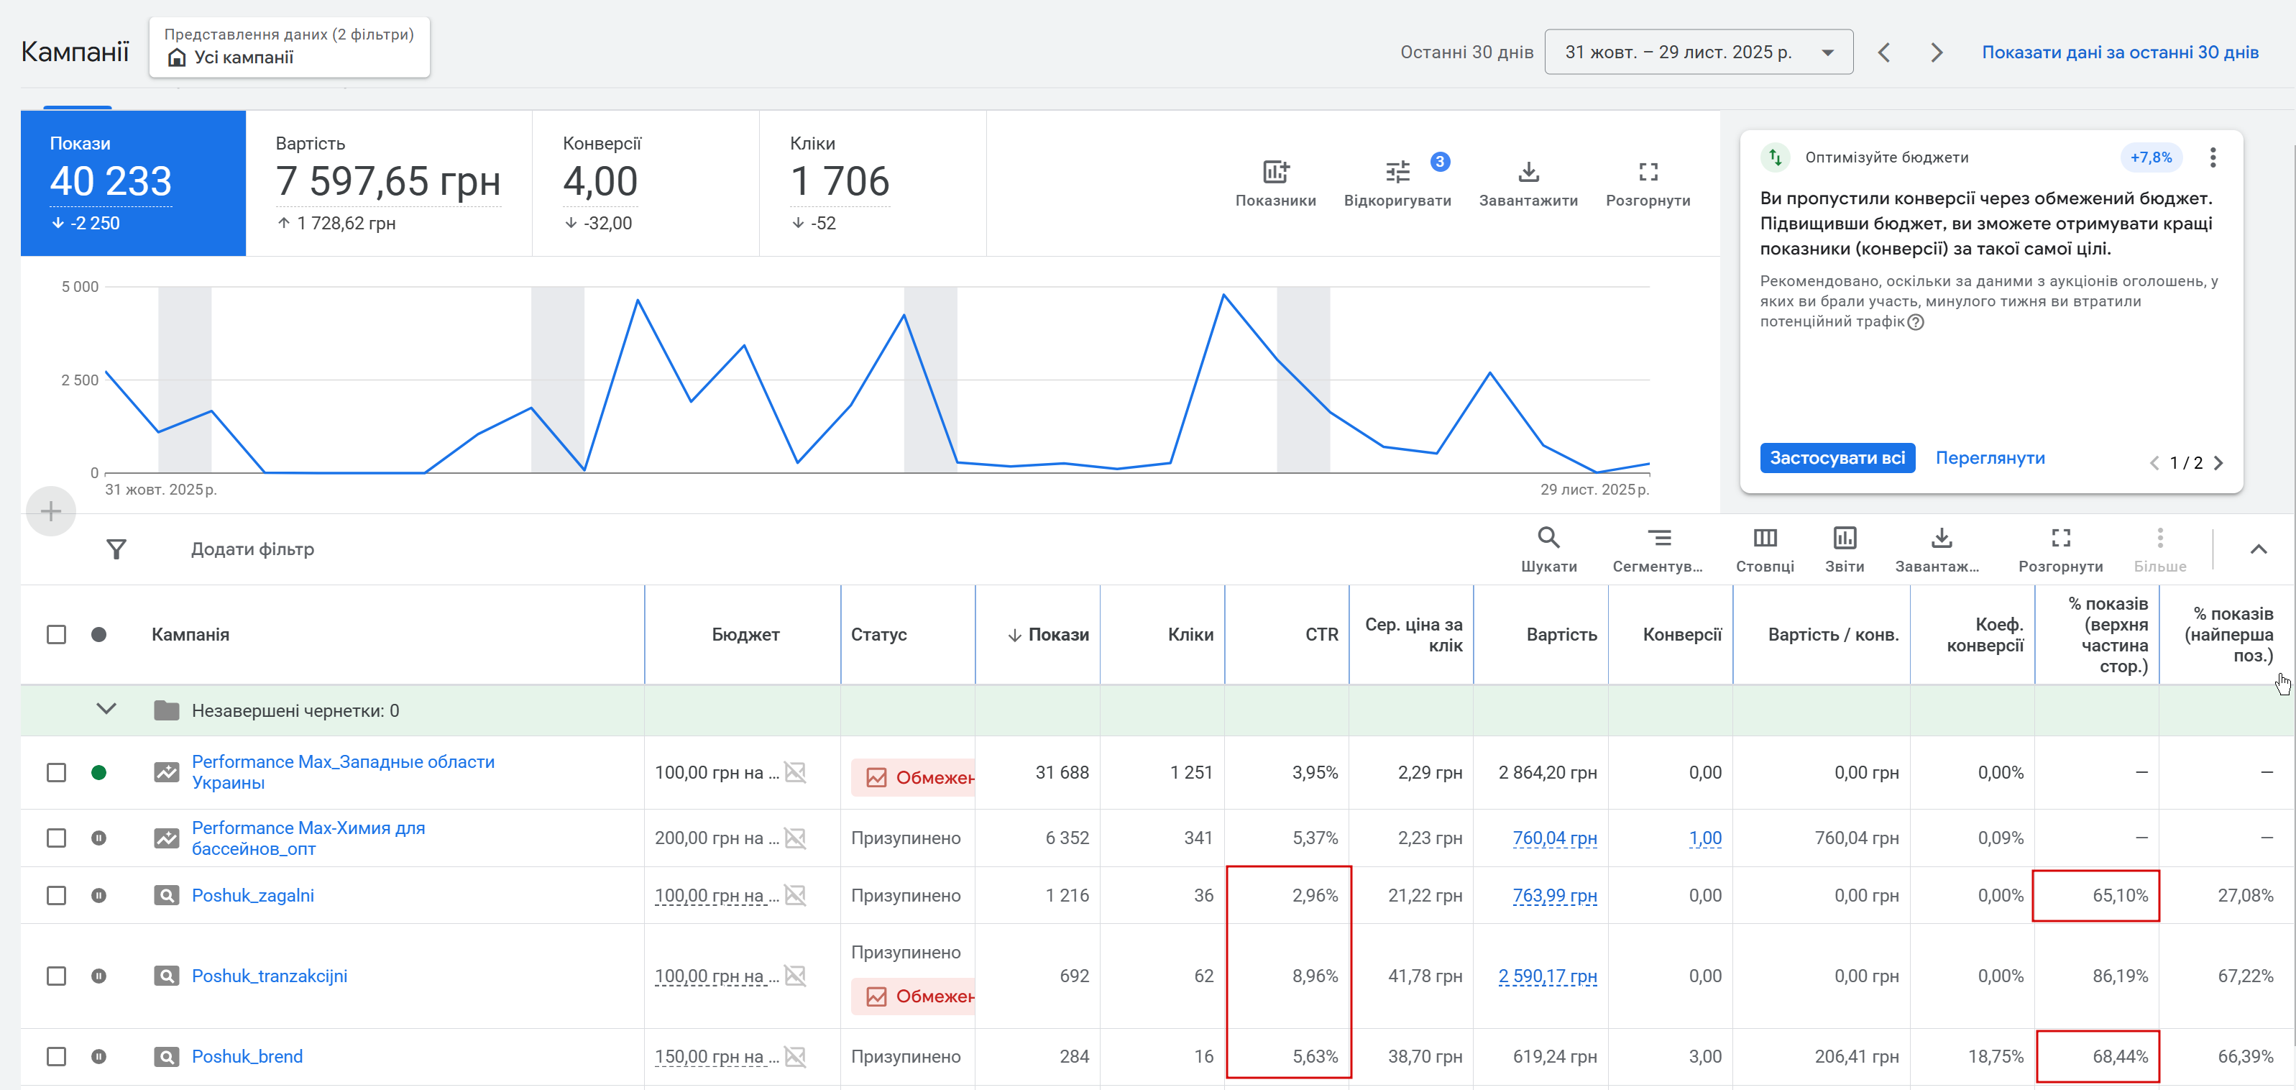The image size is (2296, 1090).
Task: Click the Шукати search icon in table toolbar
Action: pyautogui.click(x=1548, y=537)
